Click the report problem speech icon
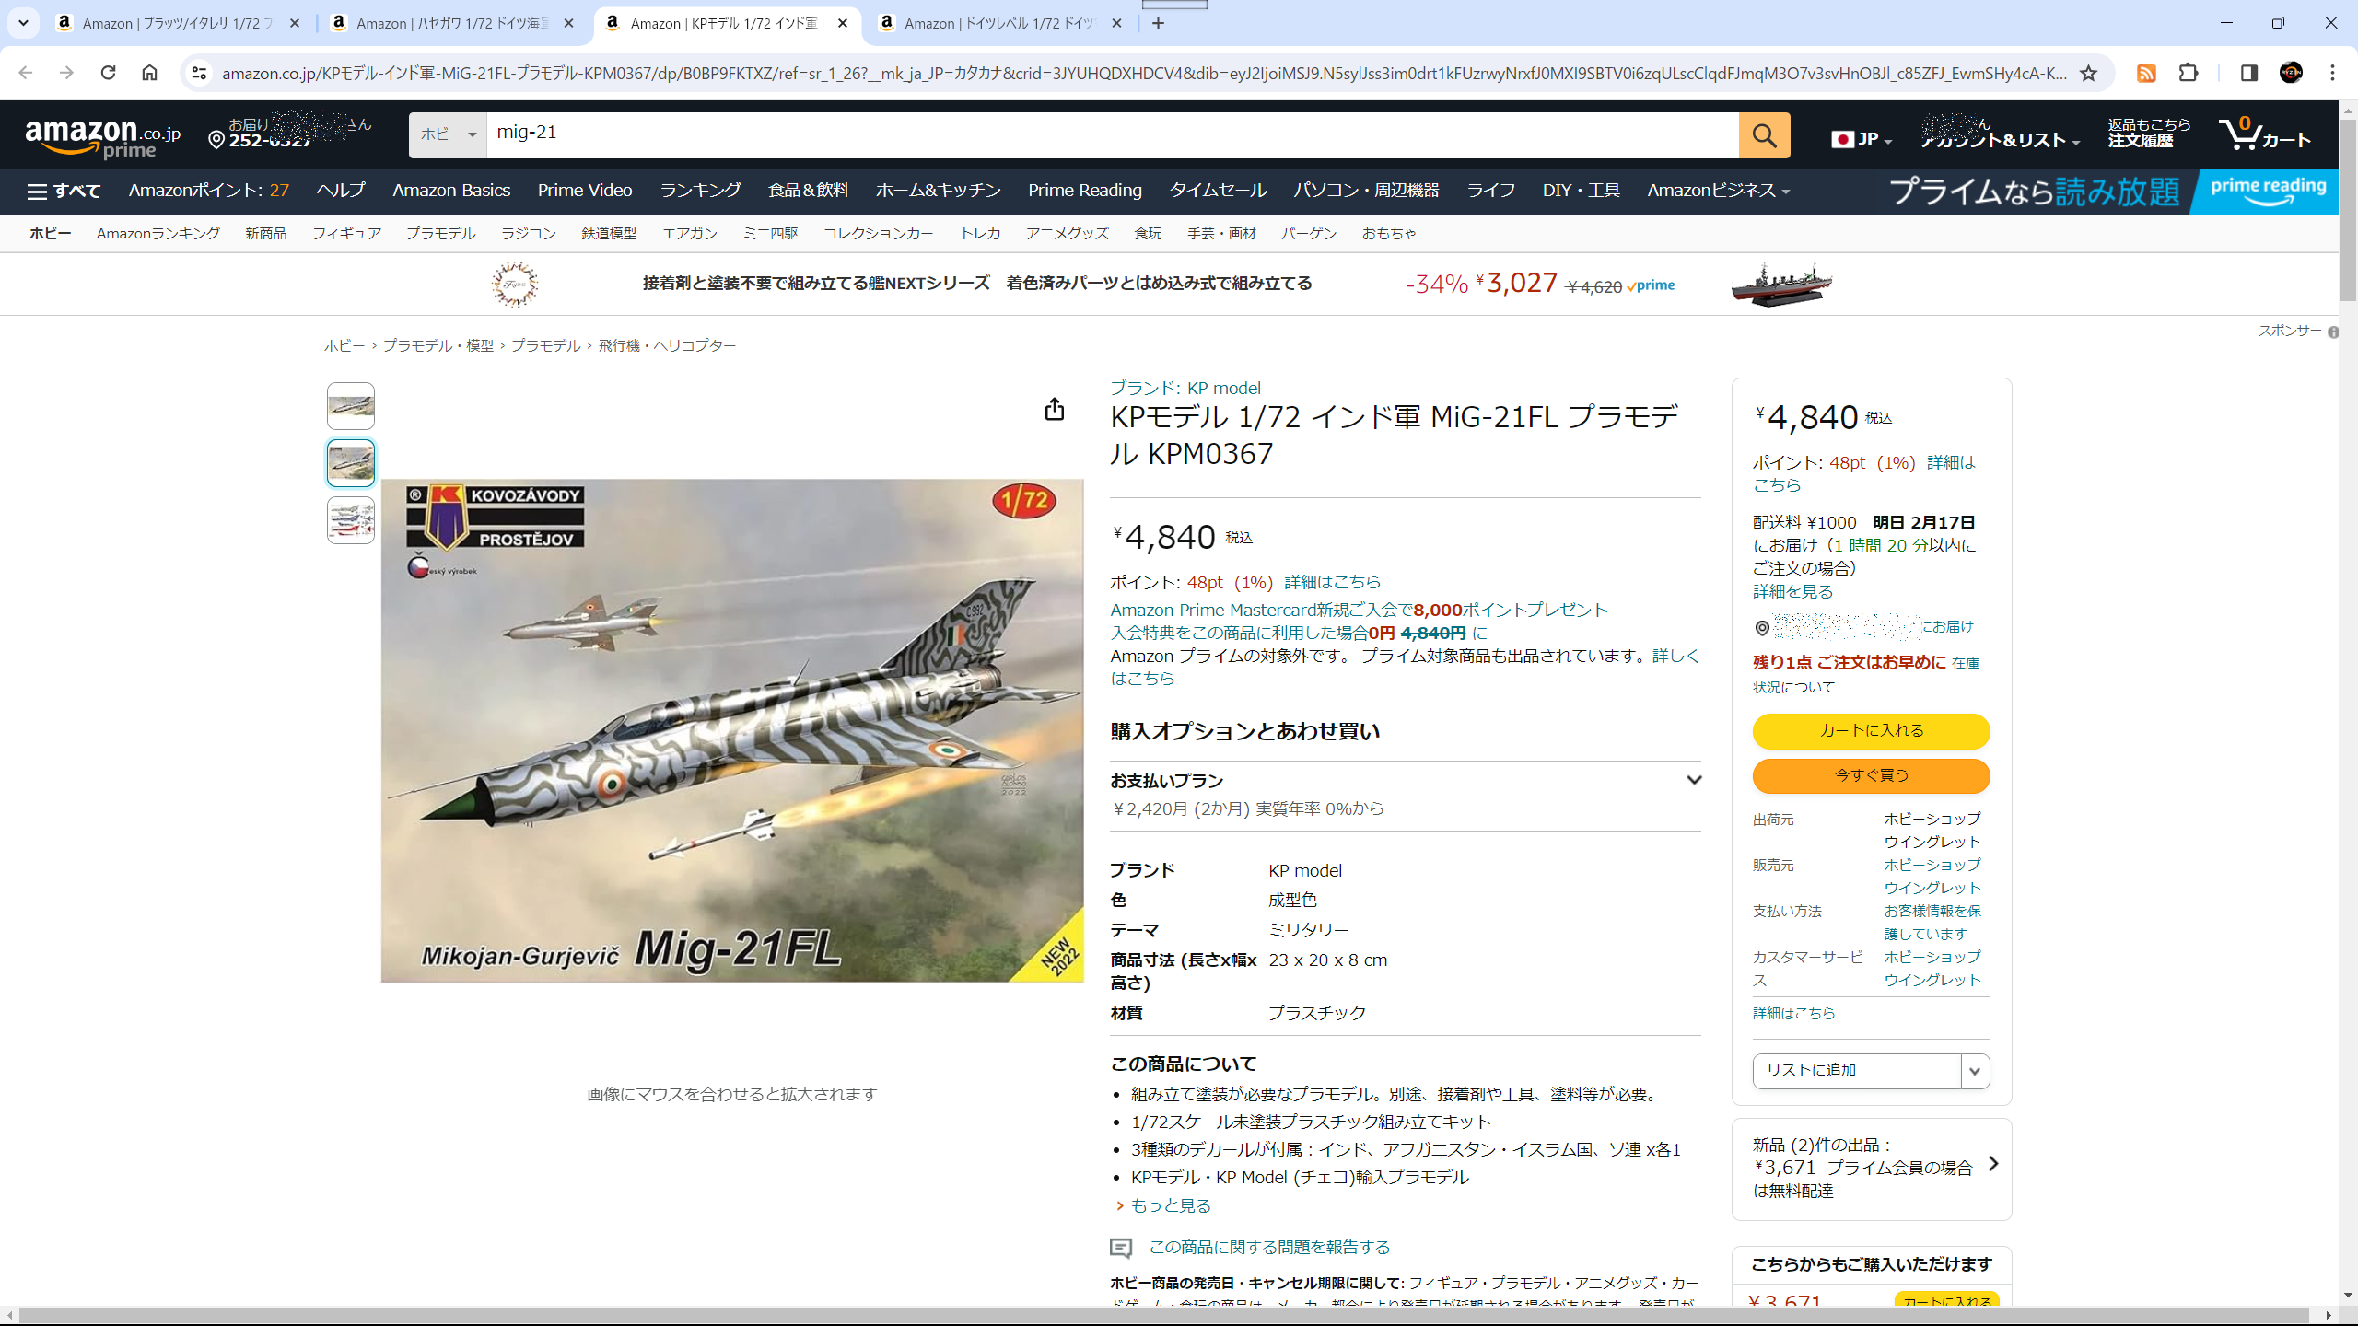 [1121, 1248]
